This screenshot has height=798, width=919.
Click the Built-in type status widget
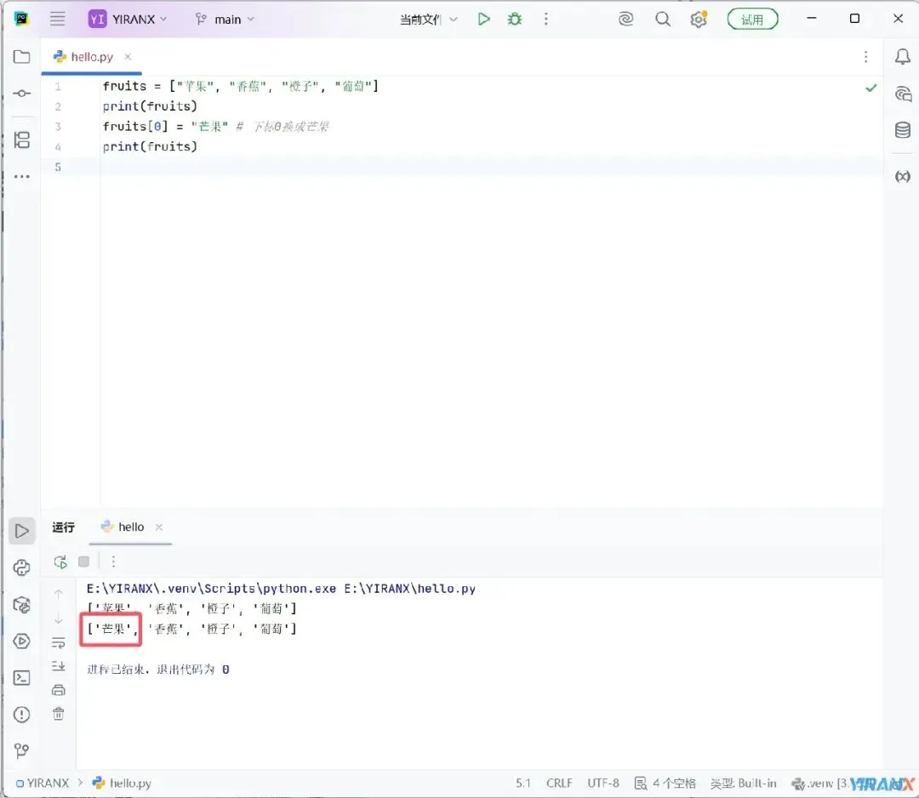(743, 784)
